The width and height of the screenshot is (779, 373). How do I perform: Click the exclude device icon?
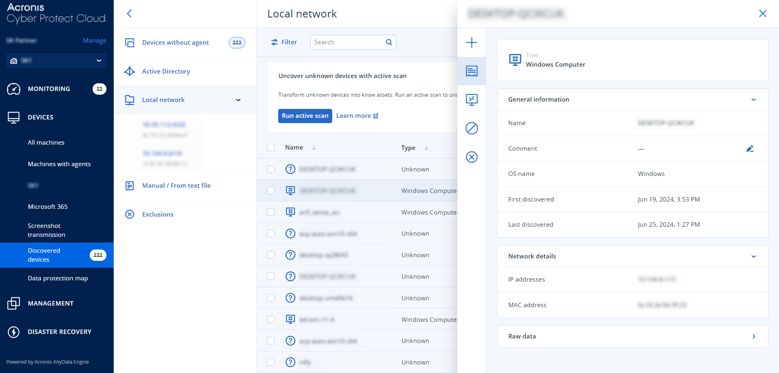(472, 128)
